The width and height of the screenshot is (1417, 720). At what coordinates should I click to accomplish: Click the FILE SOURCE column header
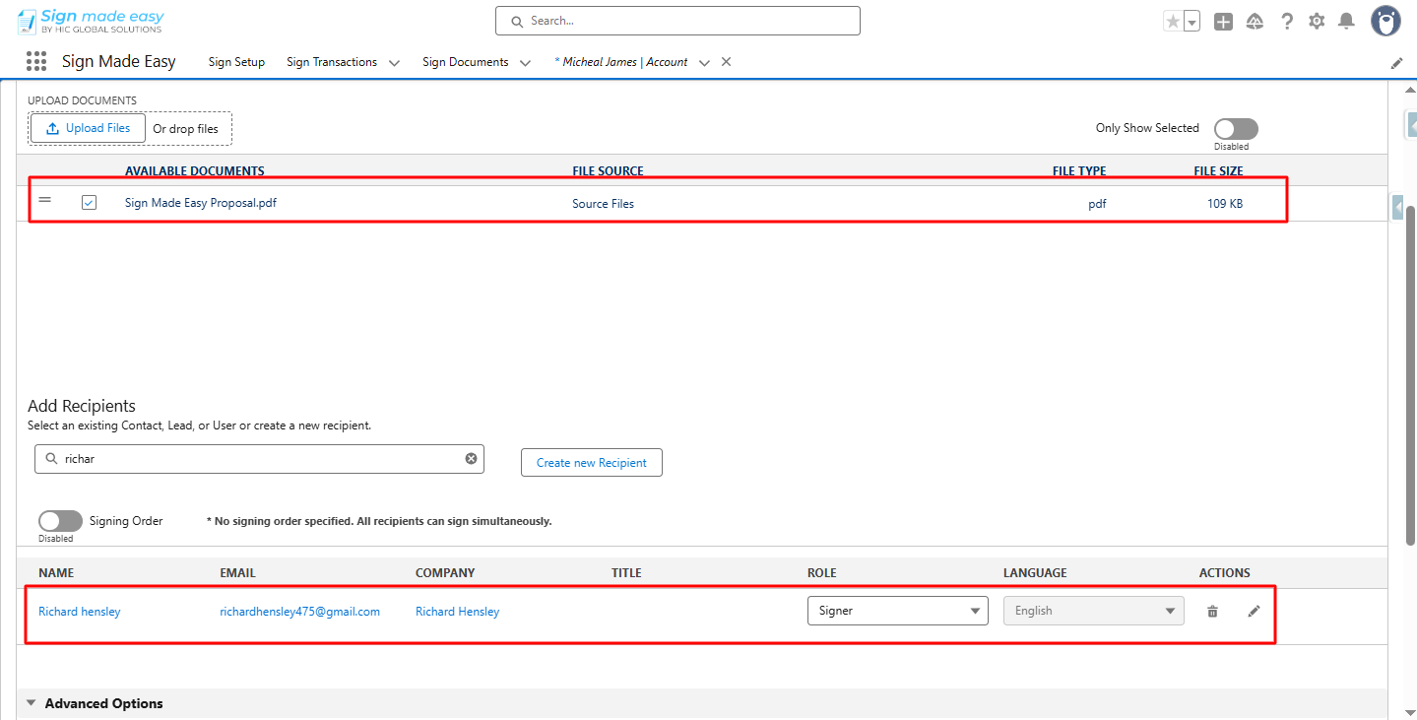coord(609,171)
